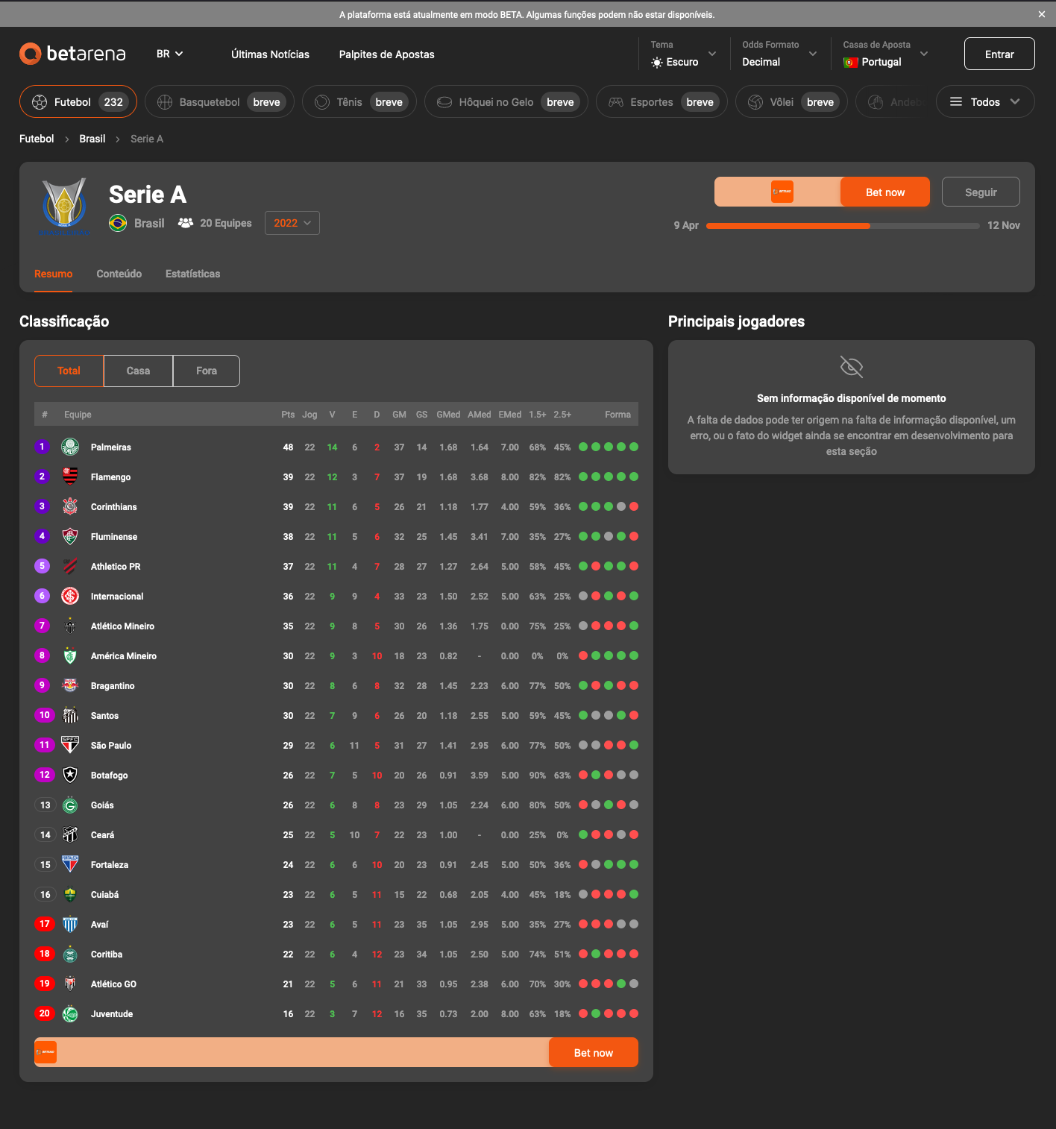1056x1129 pixels.
Task: Select the Palmeiras team crest
Action: pyautogui.click(x=70, y=447)
